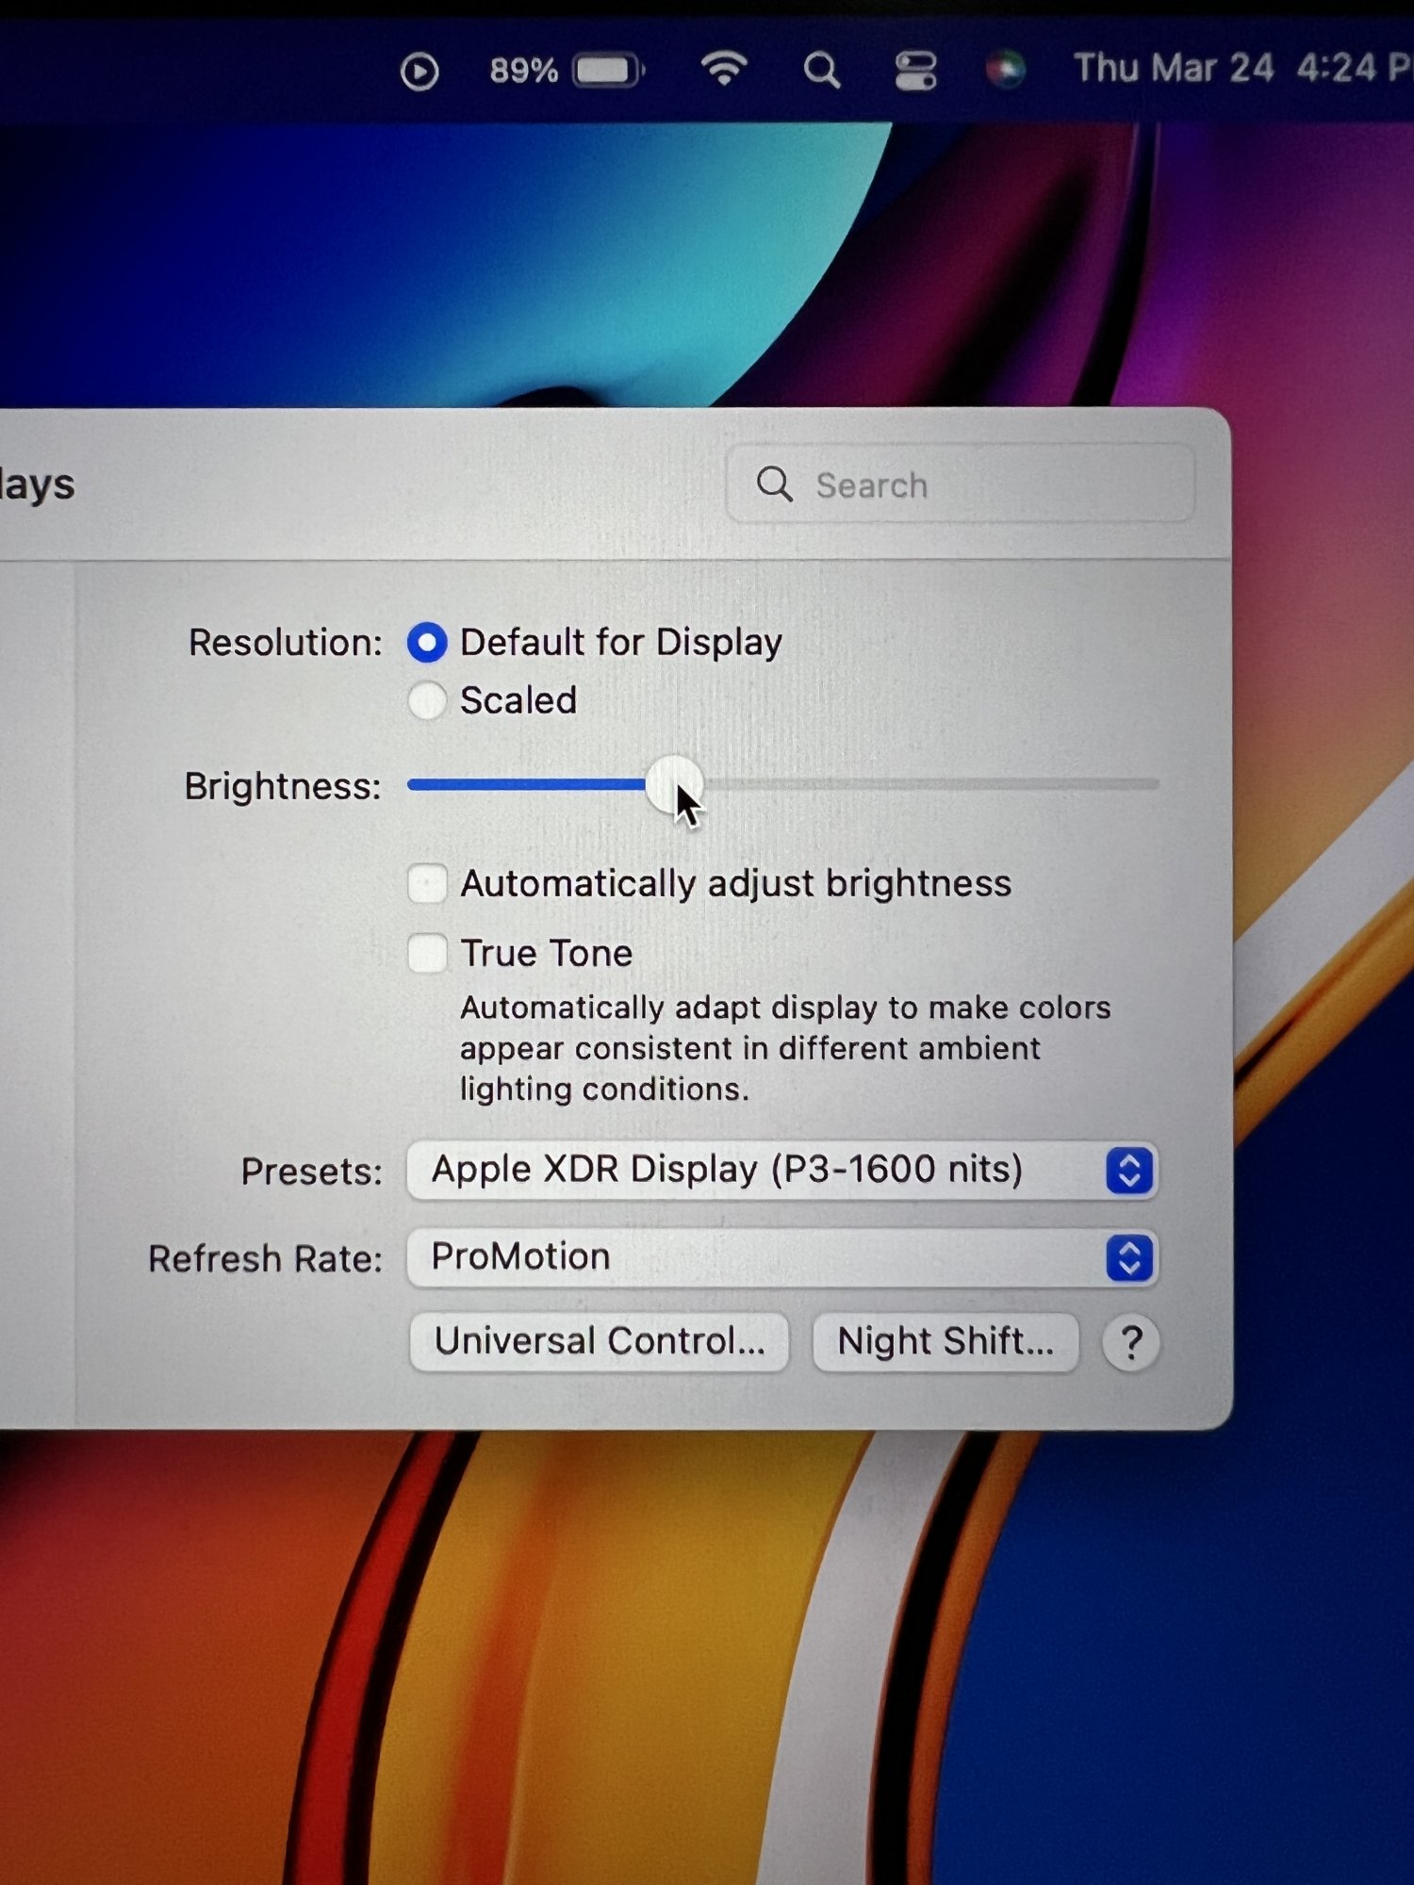Open the Night Shift settings
Viewport: 1414px width, 1885px height.
[945, 1342]
